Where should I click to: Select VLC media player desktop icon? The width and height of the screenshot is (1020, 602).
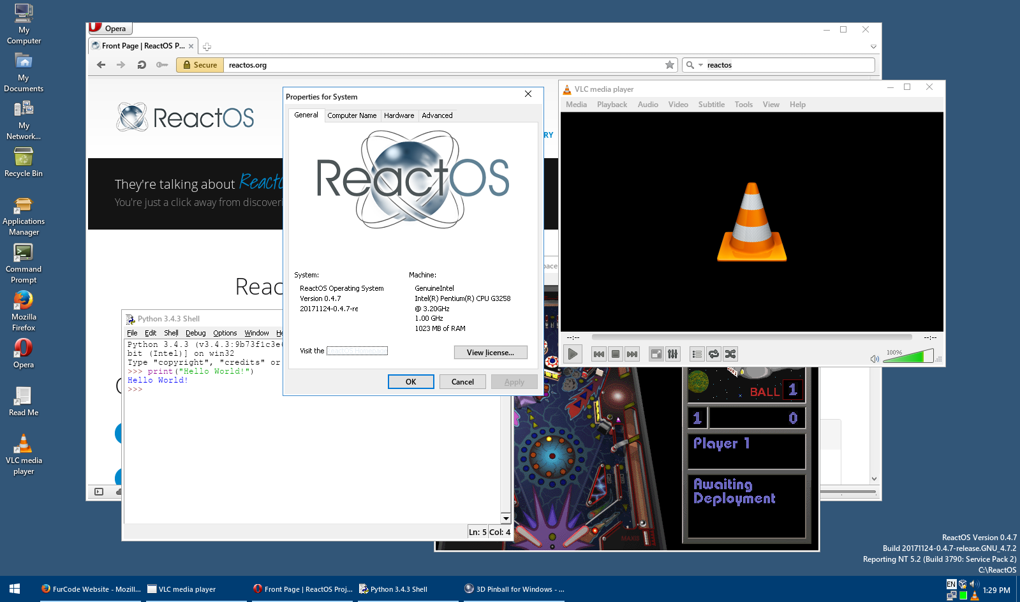(24, 455)
